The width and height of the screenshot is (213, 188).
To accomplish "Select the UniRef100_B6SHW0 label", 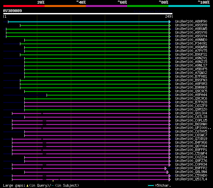I will (191, 124).
